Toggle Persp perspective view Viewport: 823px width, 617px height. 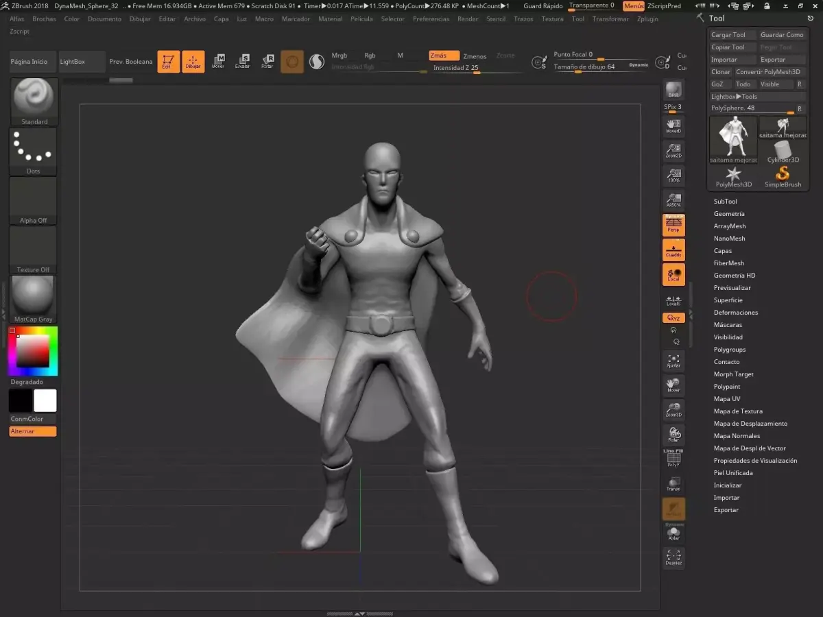(x=673, y=225)
